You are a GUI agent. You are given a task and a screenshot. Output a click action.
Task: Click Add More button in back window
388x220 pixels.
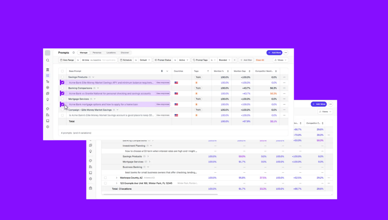tap(319, 104)
